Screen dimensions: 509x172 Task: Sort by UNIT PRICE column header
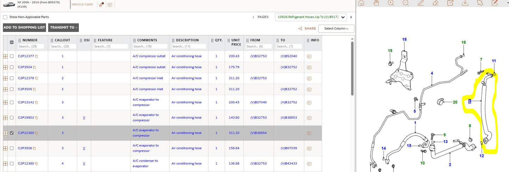[236, 42]
